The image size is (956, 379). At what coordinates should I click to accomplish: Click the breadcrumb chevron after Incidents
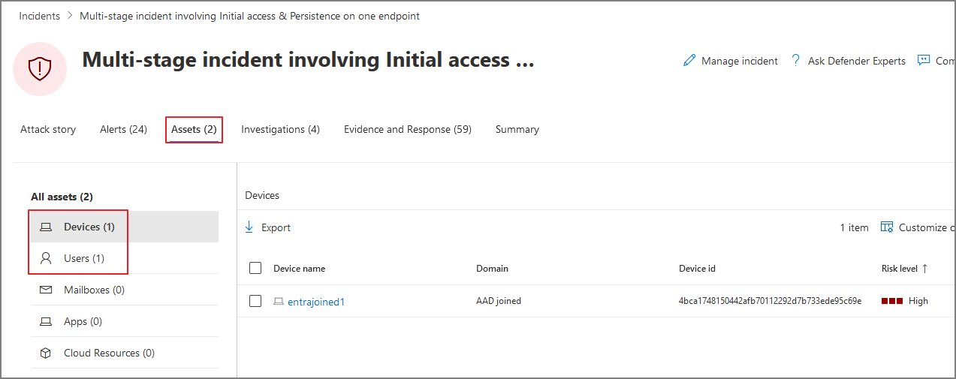[x=70, y=16]
